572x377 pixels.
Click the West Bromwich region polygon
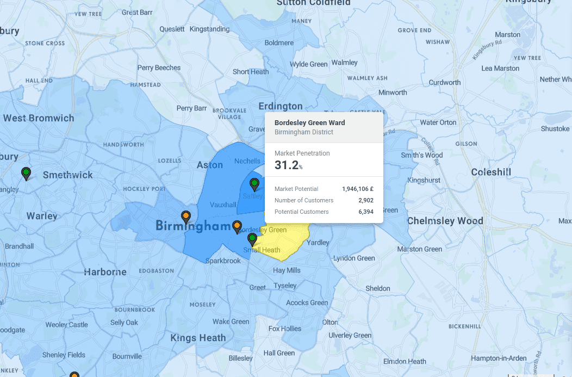(x=40, y=119)
